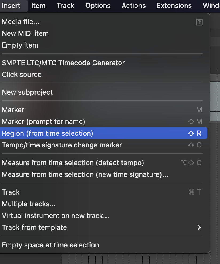The height and width of the screenshot is (264, 220).
Task: Insert Region (from time selection)
Action: tap(104, 133)
